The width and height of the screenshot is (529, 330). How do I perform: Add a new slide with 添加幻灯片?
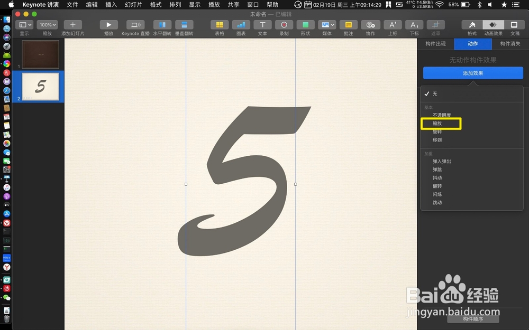(72, 25)
